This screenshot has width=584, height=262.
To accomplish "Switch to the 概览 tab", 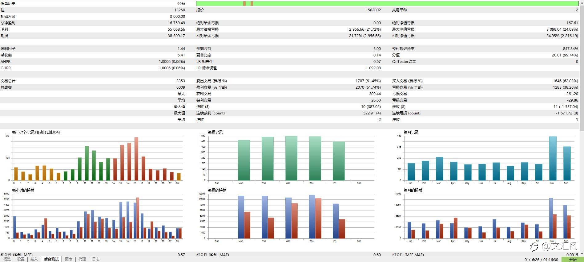I will 7,259.
